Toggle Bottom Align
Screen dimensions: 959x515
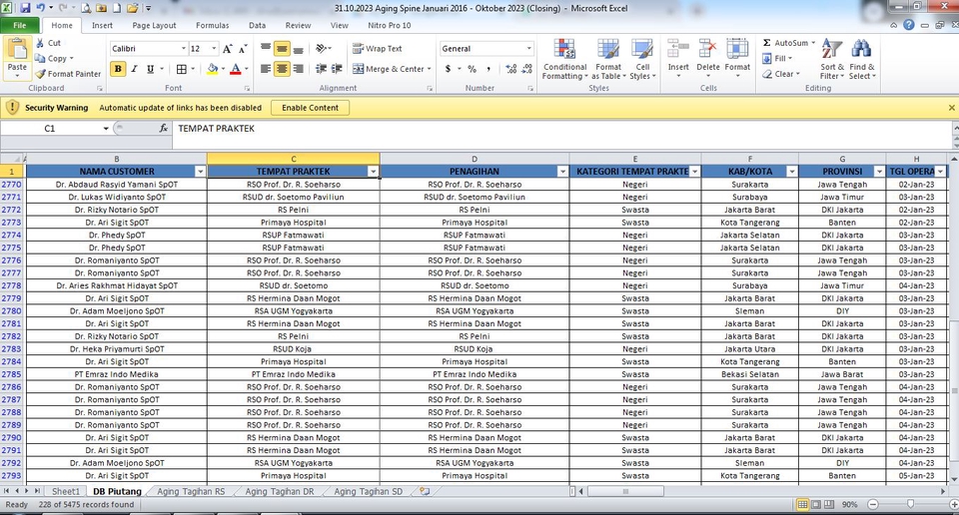298,48
